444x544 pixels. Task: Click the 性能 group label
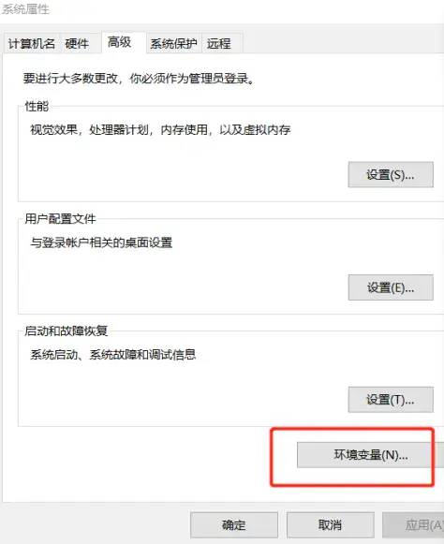[x=37, y=106]
